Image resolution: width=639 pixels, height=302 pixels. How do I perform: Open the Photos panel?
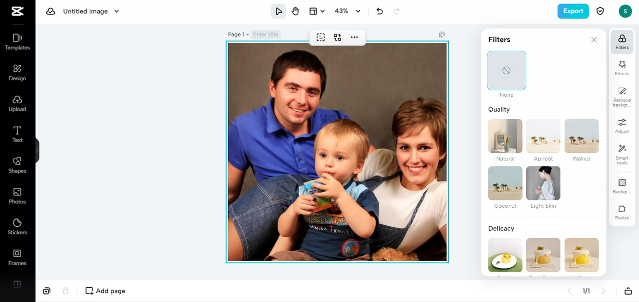[x=17, y=196]
